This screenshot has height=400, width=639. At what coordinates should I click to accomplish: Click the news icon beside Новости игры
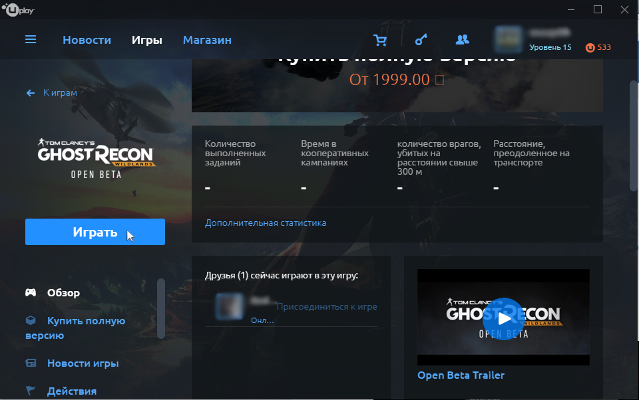tap(31, 363)
